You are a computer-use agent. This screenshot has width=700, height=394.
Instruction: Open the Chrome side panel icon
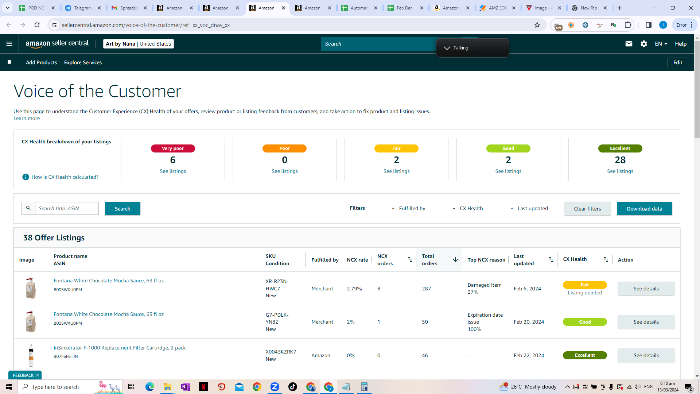point(649,25)
